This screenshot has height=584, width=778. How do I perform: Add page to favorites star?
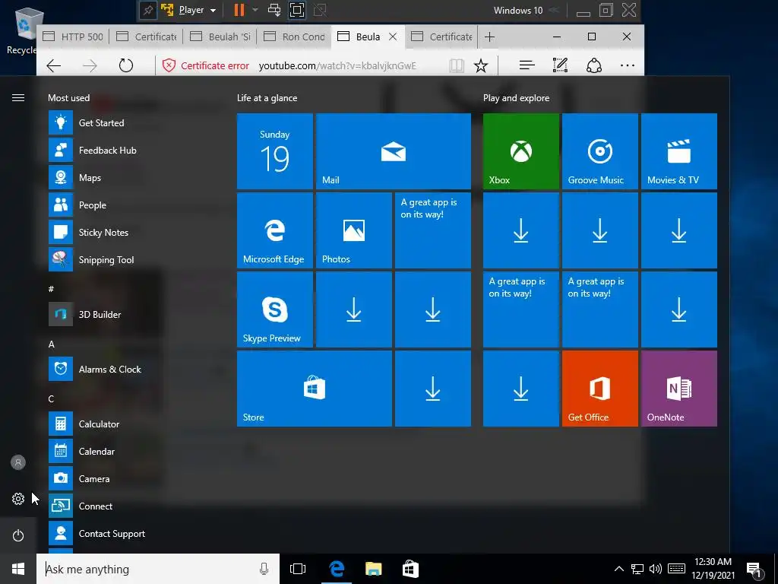tap(481, 65)
